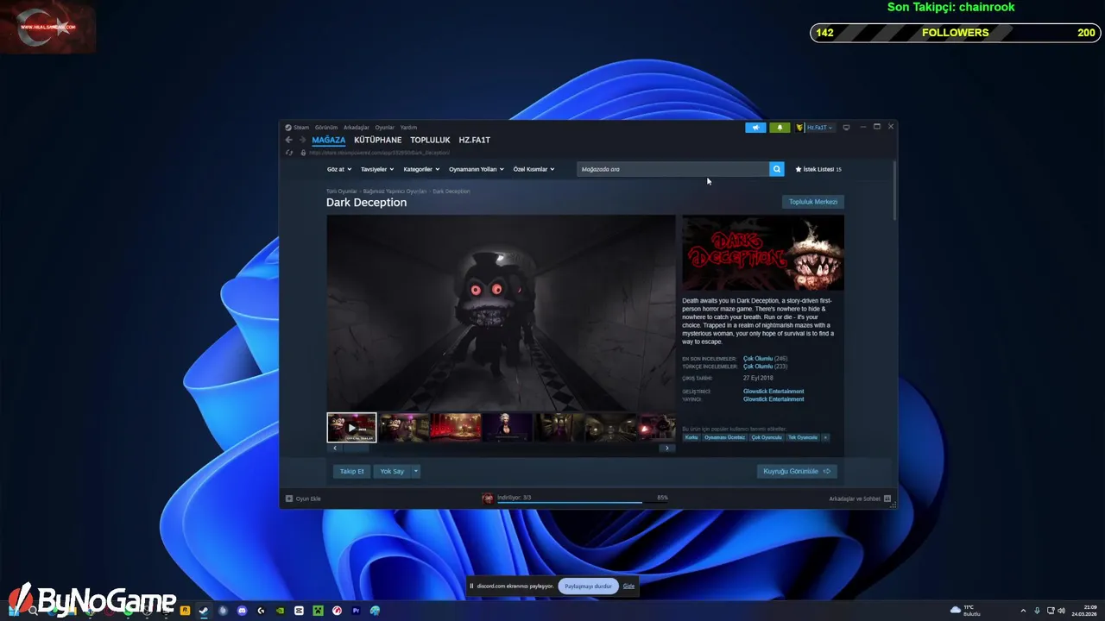Open the green notifications bell
Image resolution: width=1105 pixels, height=621 pixels.
coord(780,128)
